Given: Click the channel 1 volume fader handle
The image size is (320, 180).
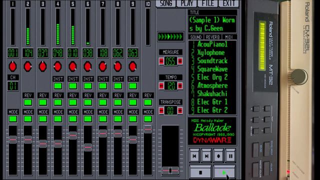Looking at the screenshot, I should pyautogui.click(x=12, y=140).
